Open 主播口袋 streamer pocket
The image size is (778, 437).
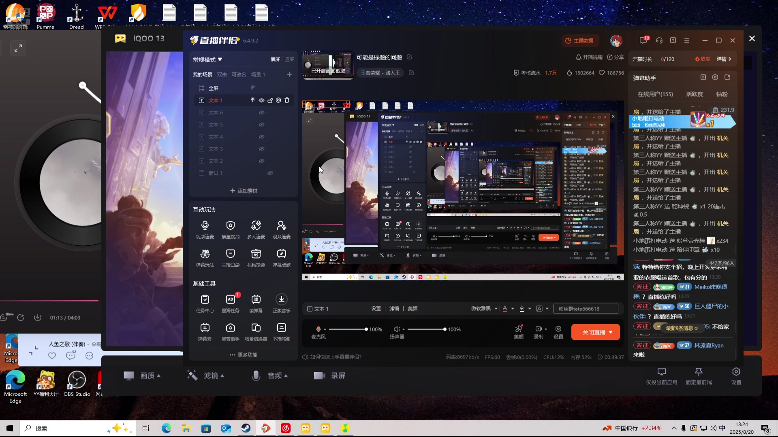pyautogui.click(x=231, y=257)
